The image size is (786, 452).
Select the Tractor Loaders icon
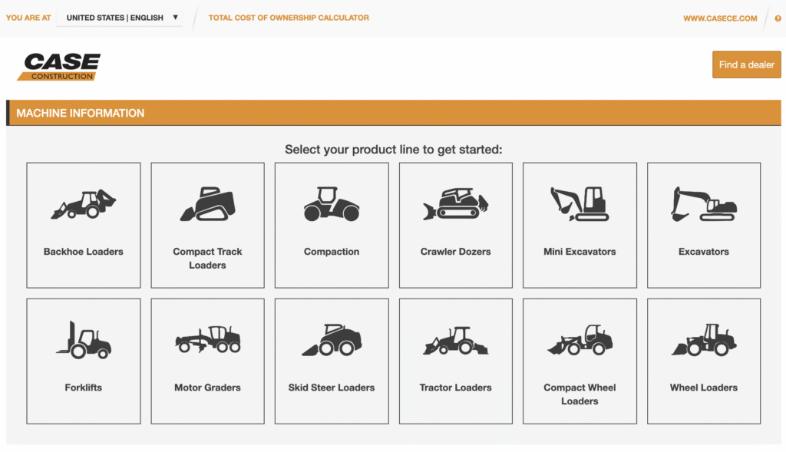click(x=455, y=340)
